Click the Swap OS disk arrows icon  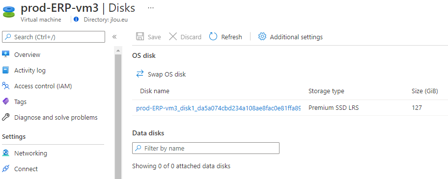[x=140, y=74]
